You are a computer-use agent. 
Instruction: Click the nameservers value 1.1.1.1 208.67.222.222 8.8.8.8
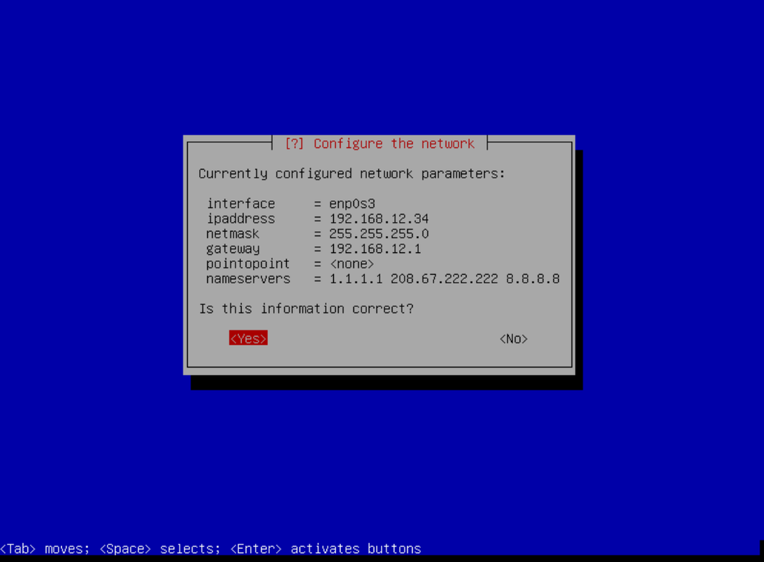tap(444, 279)
